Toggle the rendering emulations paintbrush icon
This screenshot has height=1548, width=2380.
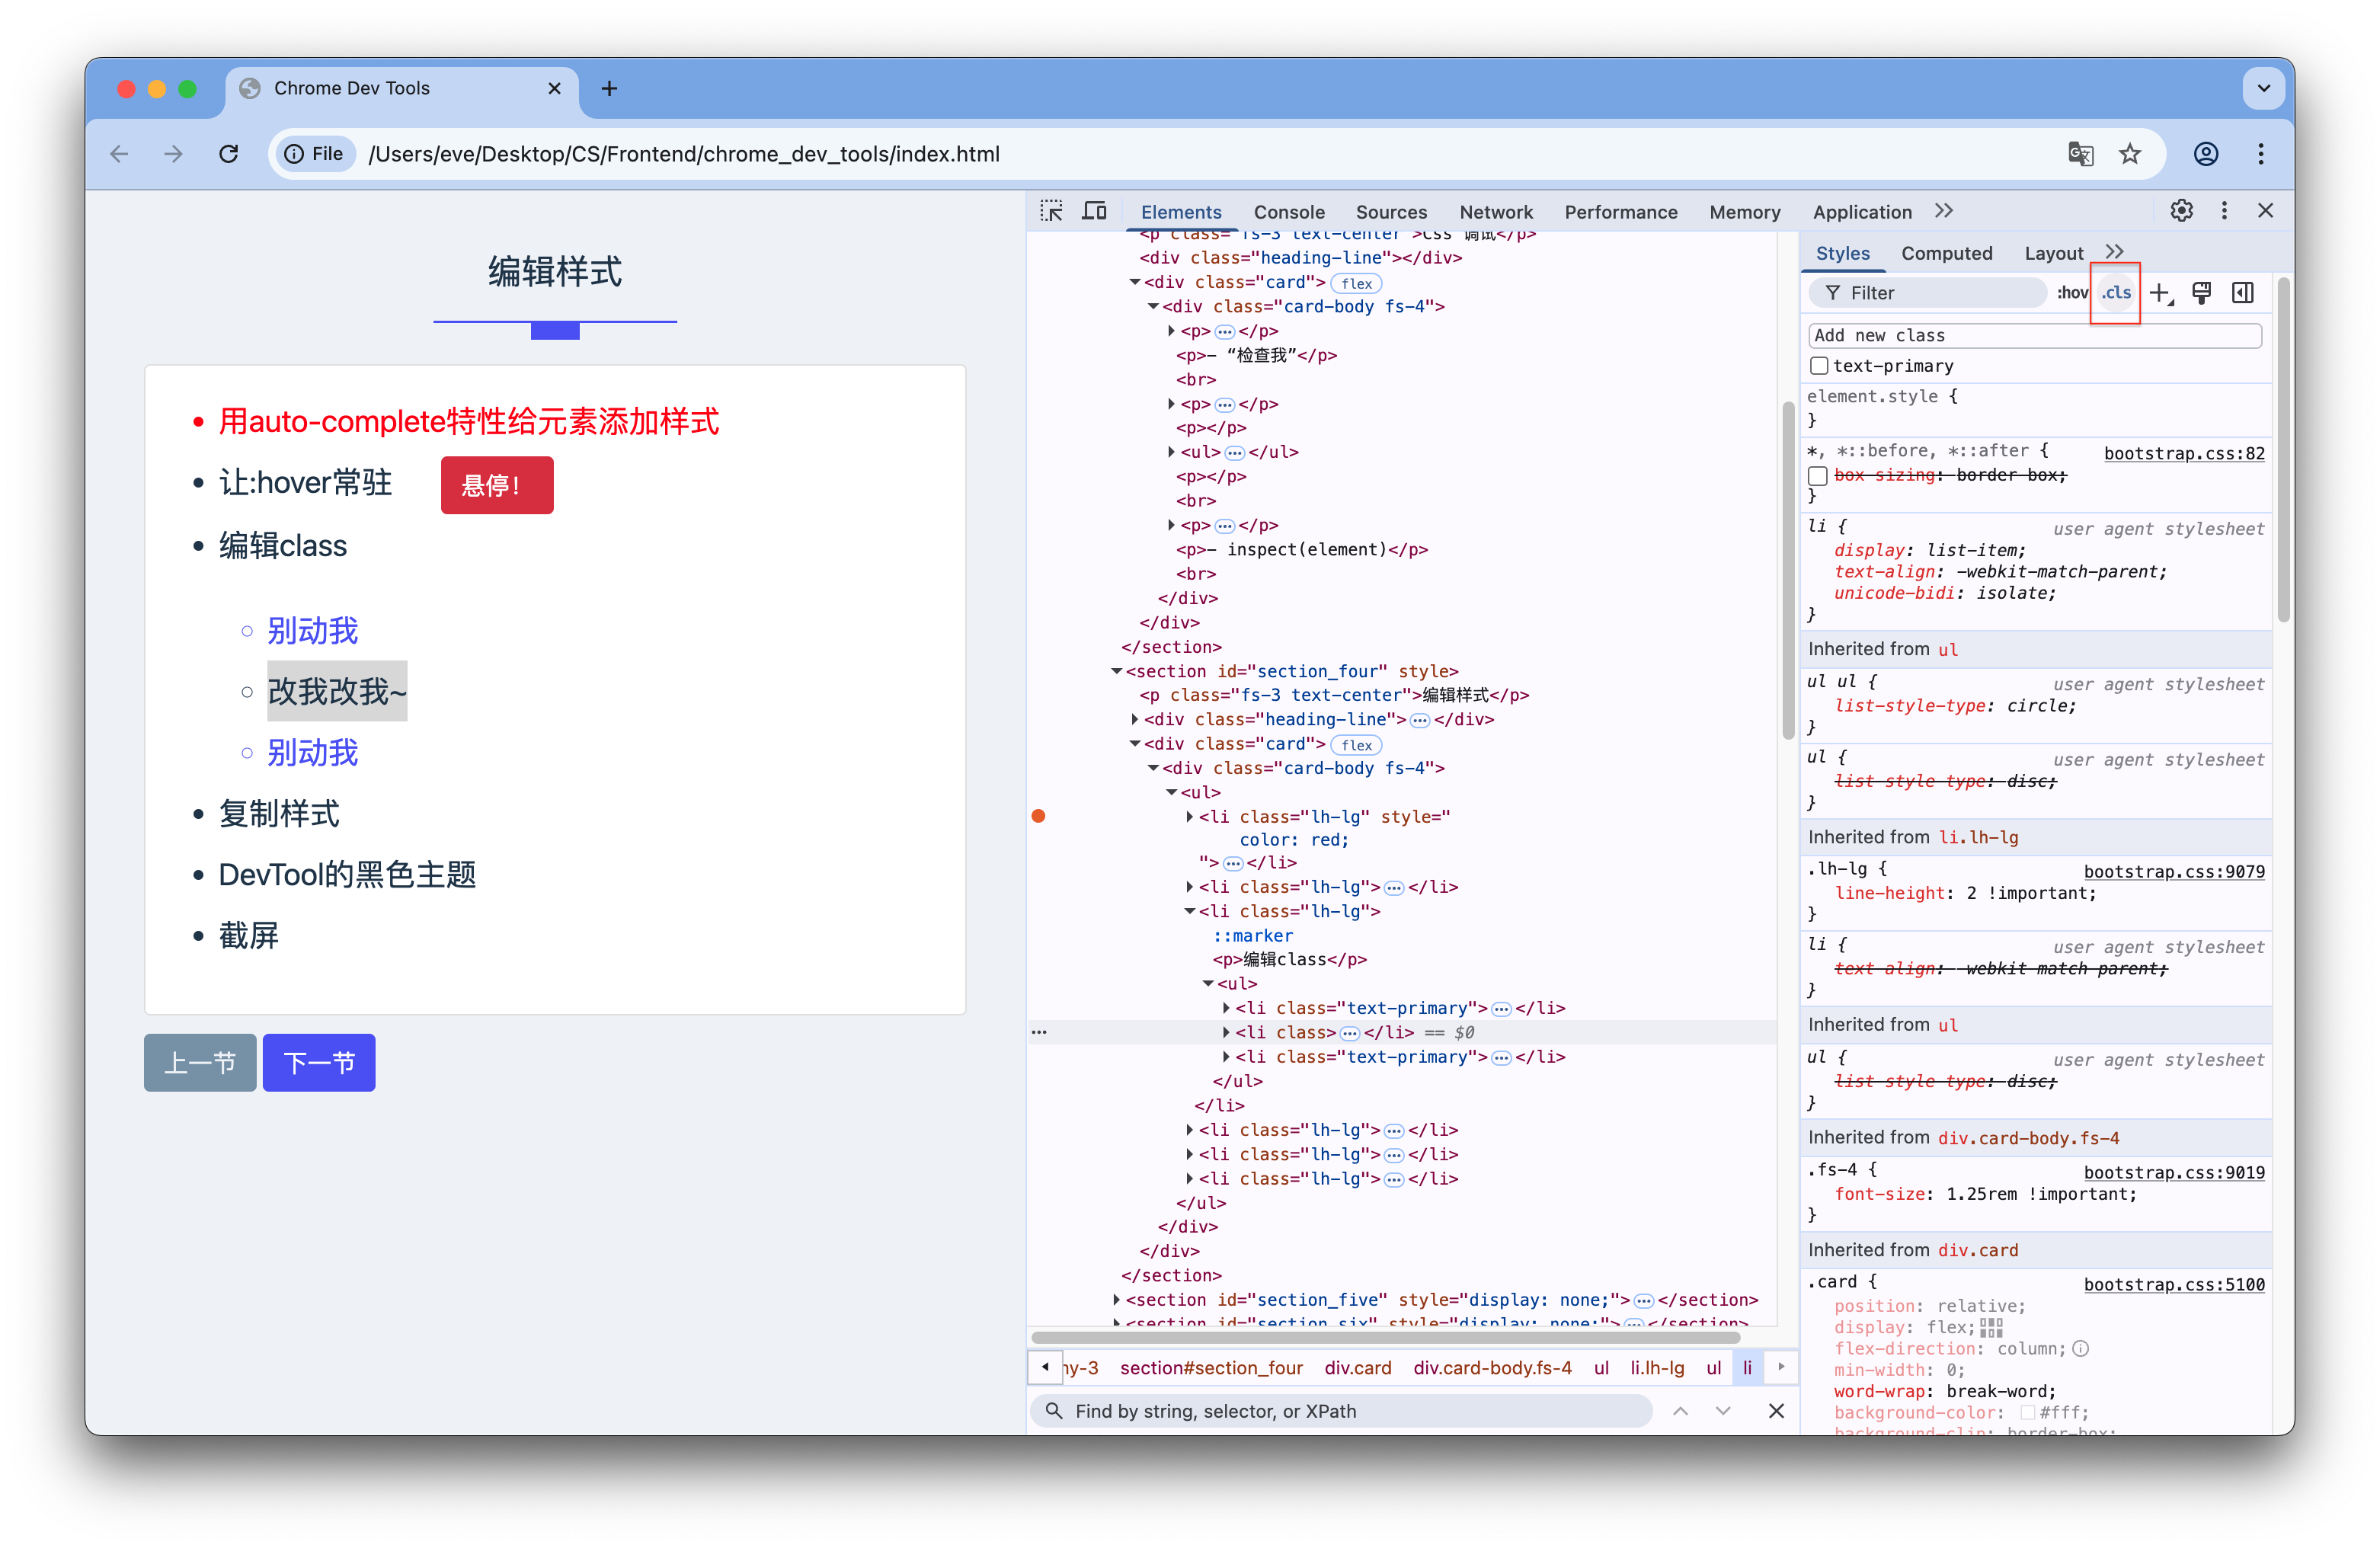click(x=2201, y=293)
